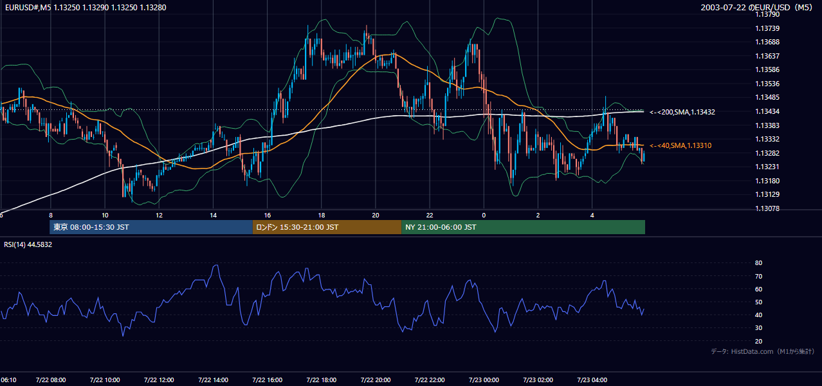Select the ロンドン 15:30-21:00 JST session bar

coord(327,227)
